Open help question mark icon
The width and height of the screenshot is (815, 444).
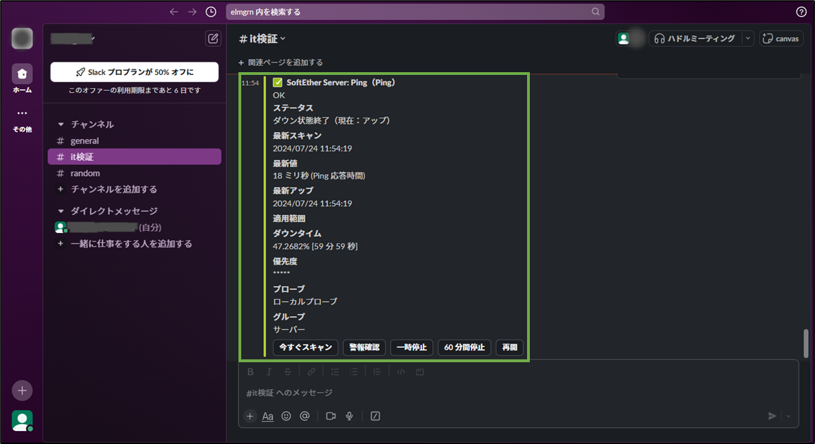click(x=801, y=12)
